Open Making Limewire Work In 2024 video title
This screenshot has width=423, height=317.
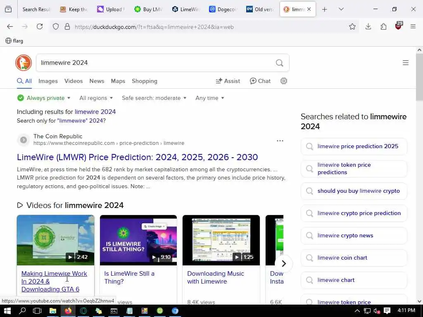[54, 281]
